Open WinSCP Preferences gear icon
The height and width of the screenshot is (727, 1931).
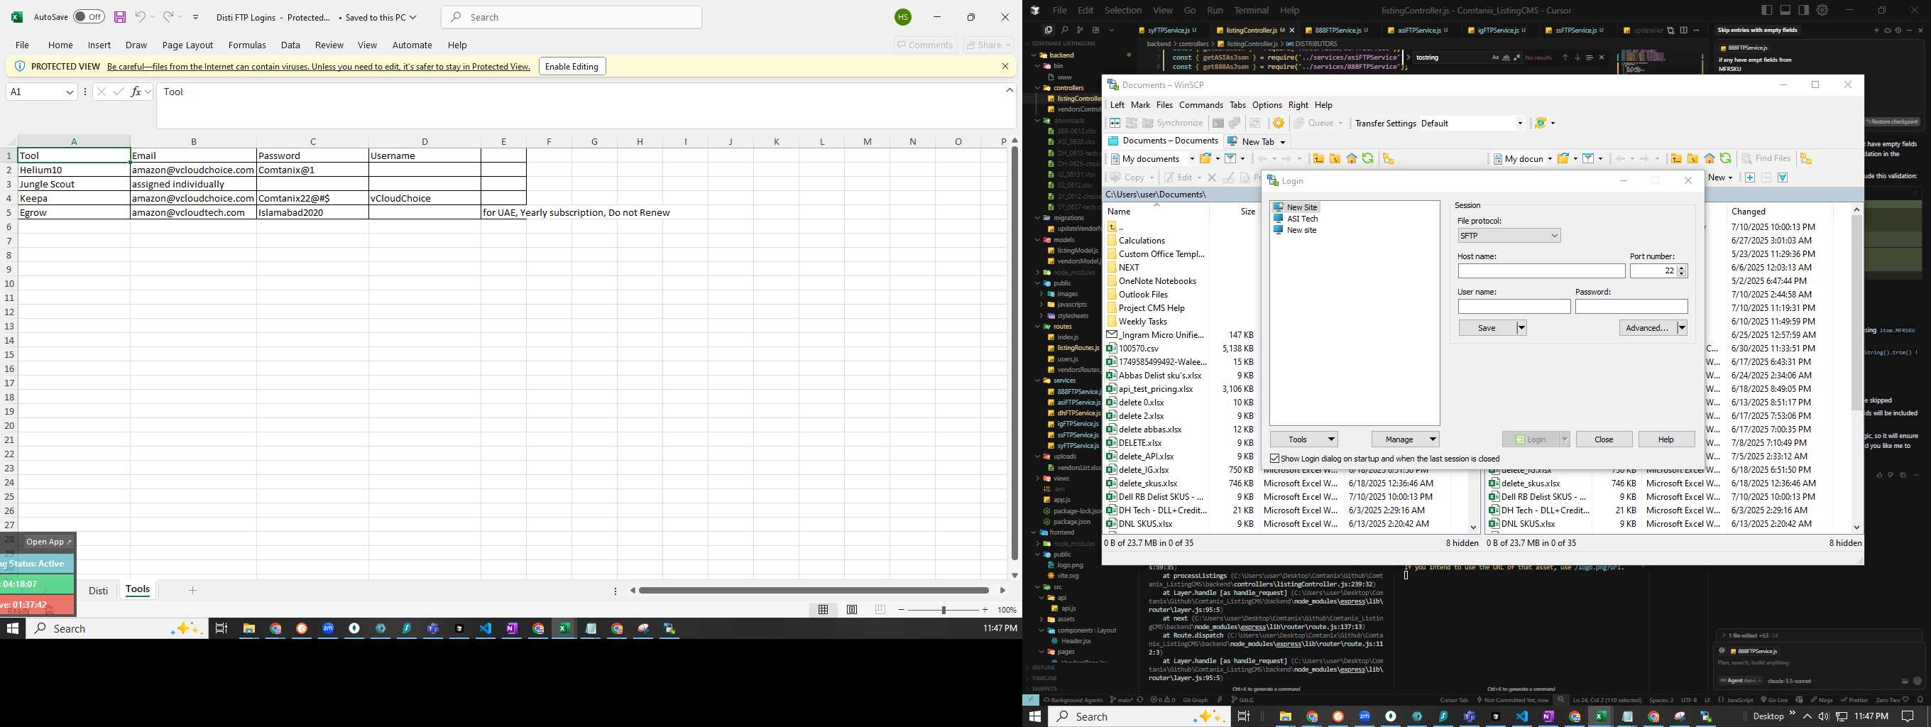tap(1278, 123)
